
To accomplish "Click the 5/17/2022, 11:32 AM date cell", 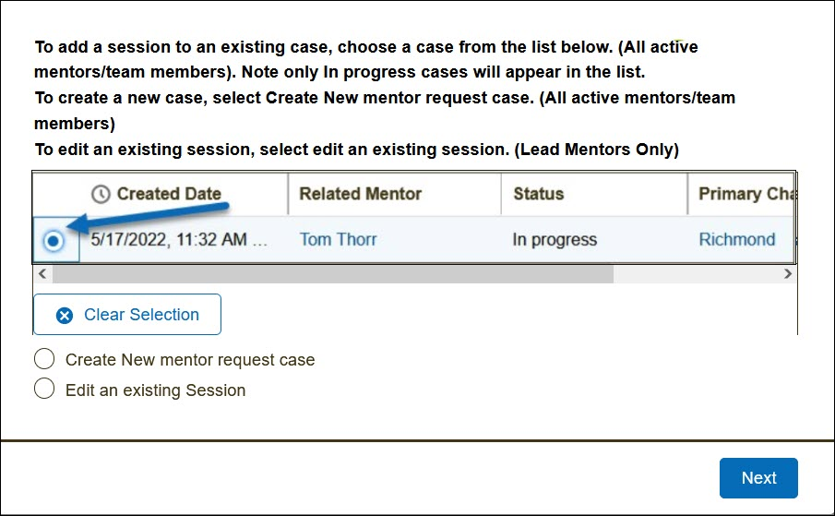I will pos(180,240).
